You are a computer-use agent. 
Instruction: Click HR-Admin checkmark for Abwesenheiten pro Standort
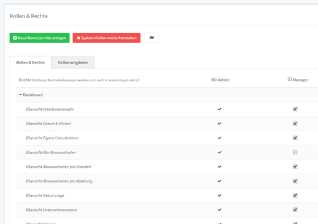[219, 167]
